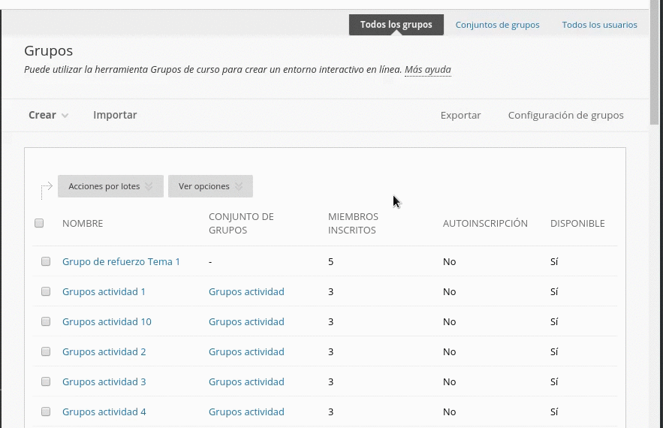Click the Importar button
663x428 pixels.
(x=115, y=115)
